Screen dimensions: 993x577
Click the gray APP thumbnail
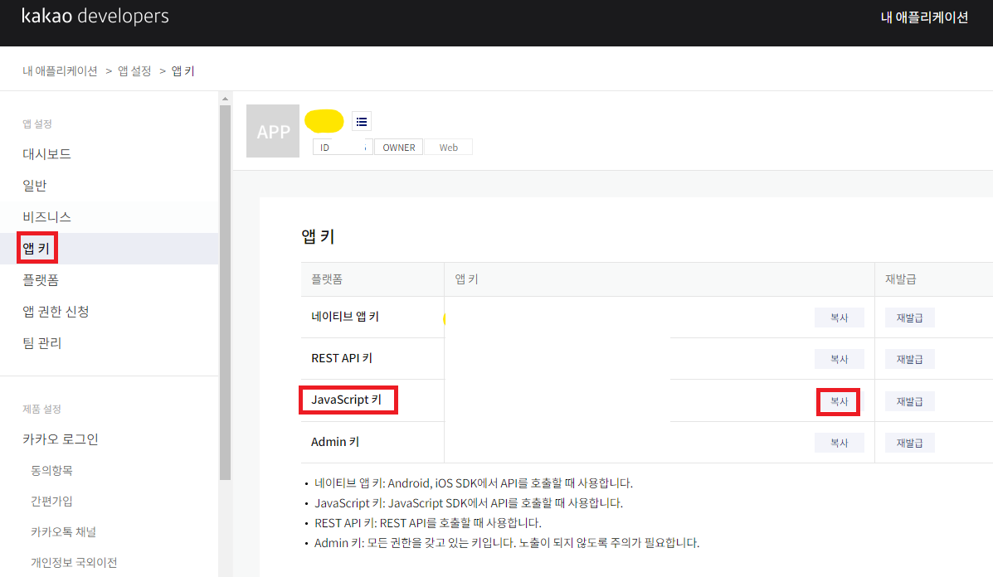pyautogui.click(x=273, y=131)
